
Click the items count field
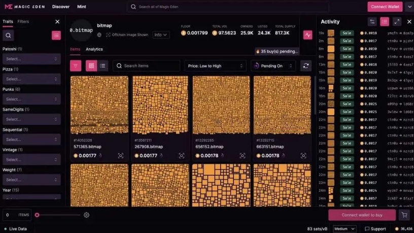17,215
